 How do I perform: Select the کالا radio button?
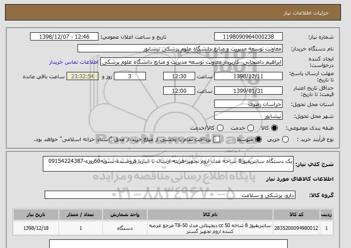[274, 128]
